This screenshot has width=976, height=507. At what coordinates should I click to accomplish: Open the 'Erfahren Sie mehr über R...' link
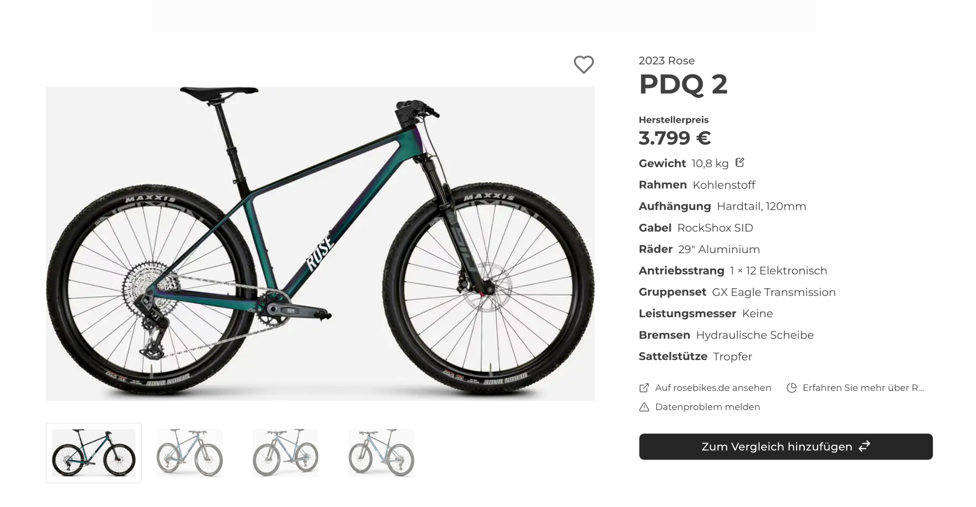(x=863, y=388)
